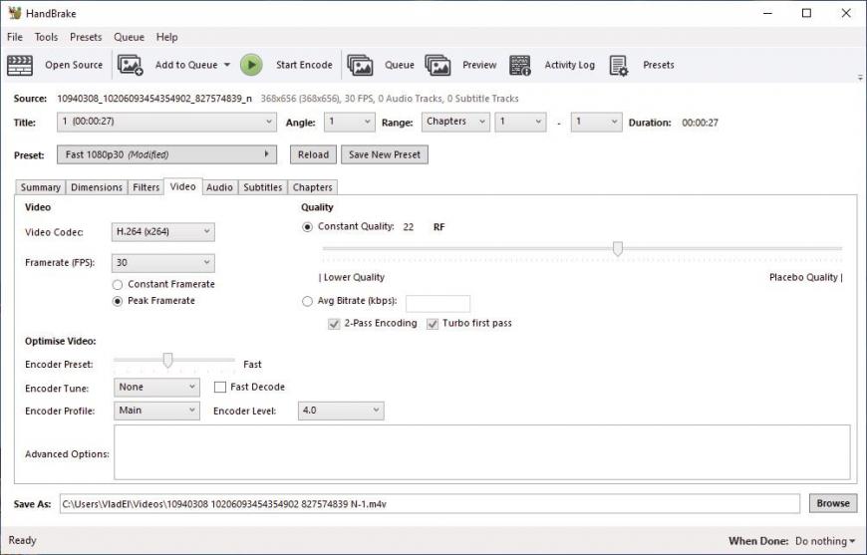Switch to the Filters tab
The image size is (867, 555).
tap(145, 187)
